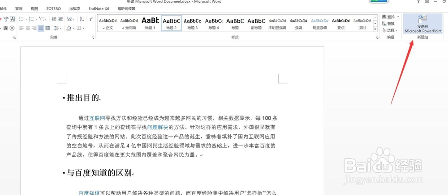Open the 查找 dropdown arrow
Image resolution: width=448 pixels, height=195 pixels.
(398, 17)
